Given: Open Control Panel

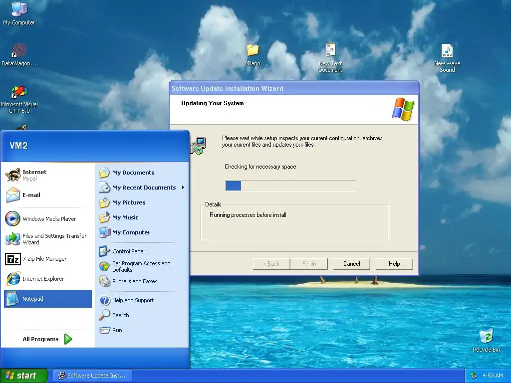Looking at the screenshot, I should point(142,251).
